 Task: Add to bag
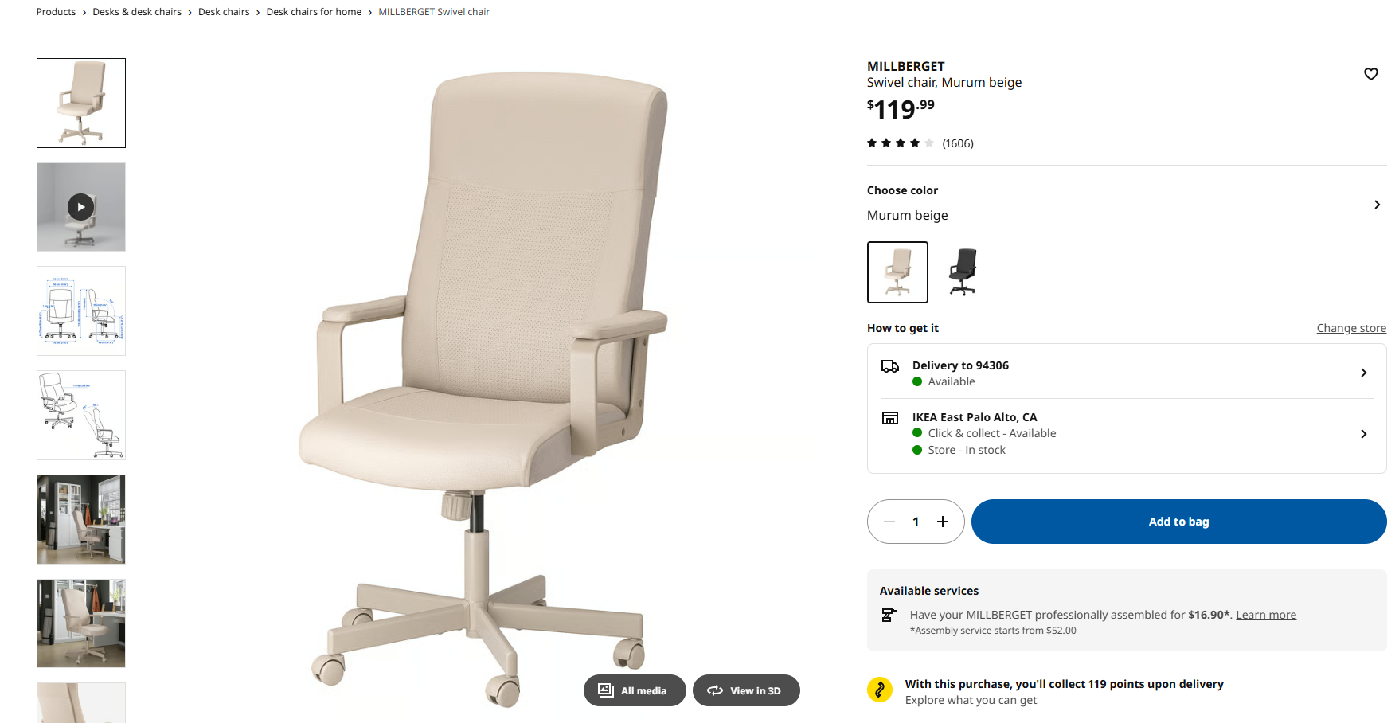(1178, 522)
